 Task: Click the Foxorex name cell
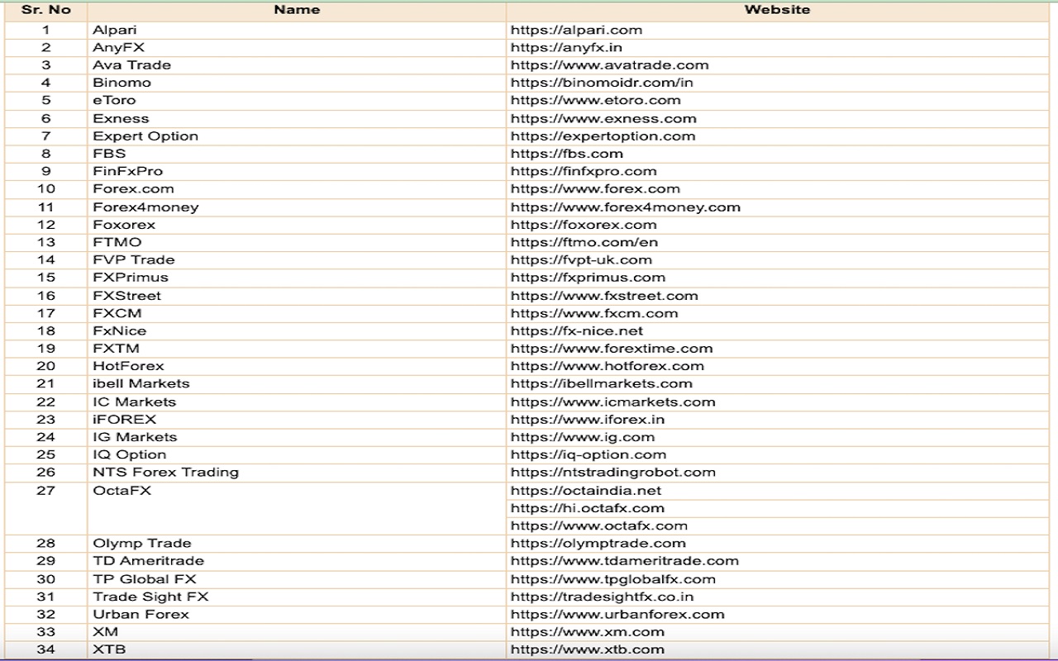[x=297, y=225]
